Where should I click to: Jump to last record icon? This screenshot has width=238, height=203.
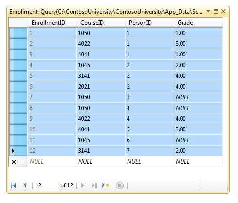click(x=94, y=185)
